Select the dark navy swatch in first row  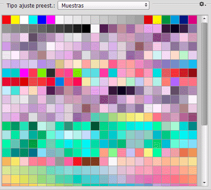click(x=184, y=19)
